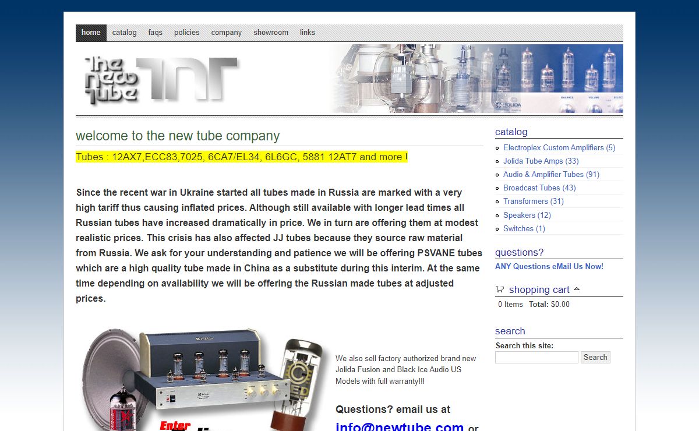
Task: Click the Questions? email us at text
Action: click(x=393, y=409)
